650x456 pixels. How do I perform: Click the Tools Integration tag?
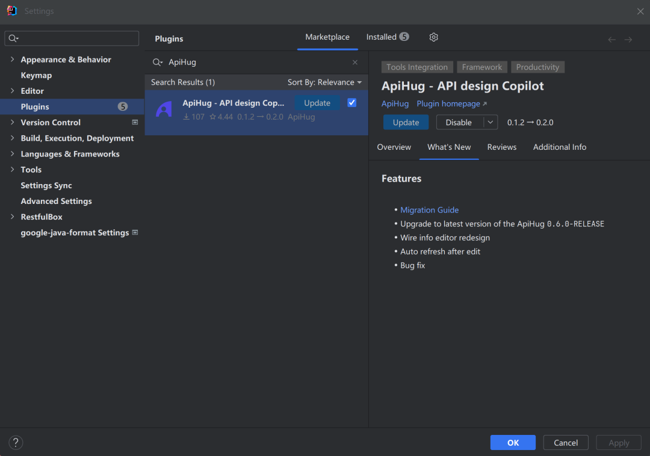click(416, 67)
